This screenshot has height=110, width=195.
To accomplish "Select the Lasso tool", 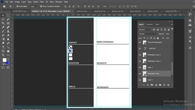I will (x=3, y=19).
